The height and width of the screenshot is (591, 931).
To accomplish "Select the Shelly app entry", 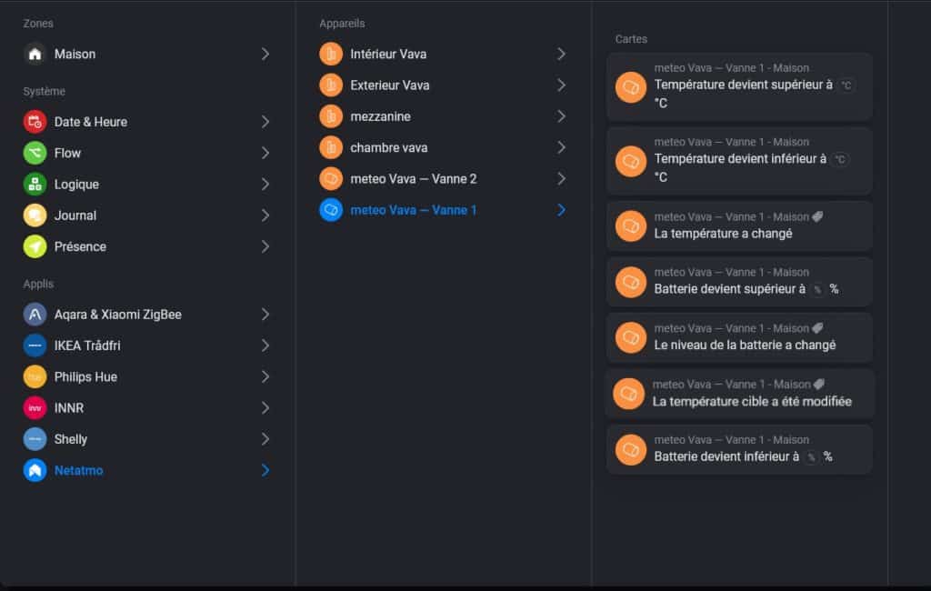I will [147, 439].
